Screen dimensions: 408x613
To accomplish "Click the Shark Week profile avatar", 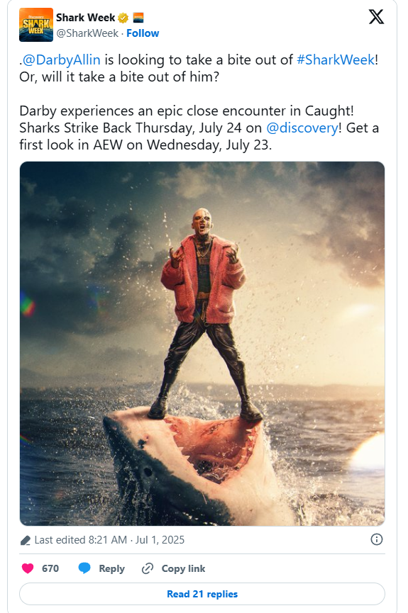I will pos(36,25).
